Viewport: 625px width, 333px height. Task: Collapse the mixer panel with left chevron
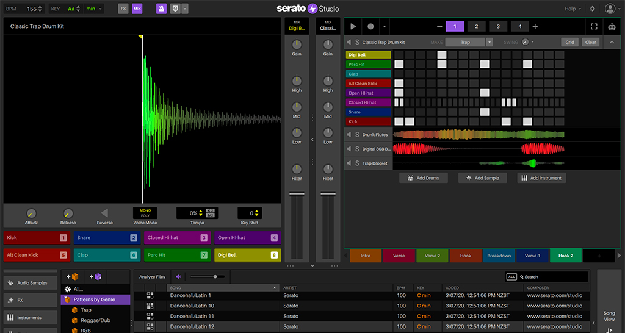[312, 140]
